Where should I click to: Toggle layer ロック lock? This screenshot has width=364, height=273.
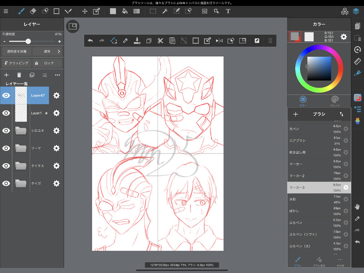point(47,63)
